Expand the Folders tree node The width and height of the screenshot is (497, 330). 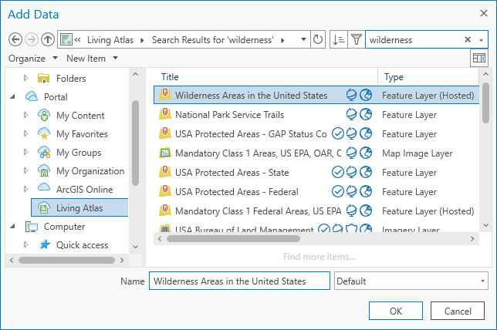25,78
